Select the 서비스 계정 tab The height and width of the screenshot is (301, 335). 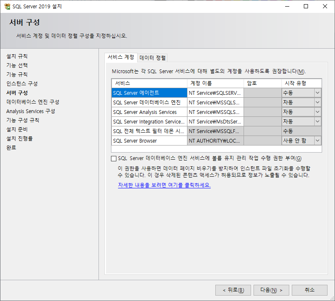coord(121,57)
